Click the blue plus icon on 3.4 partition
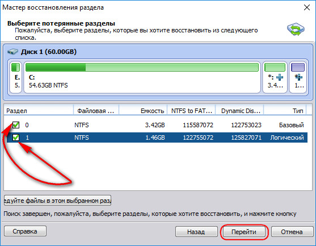The height and width of the screenshot is (246, 316). [280, 77]
